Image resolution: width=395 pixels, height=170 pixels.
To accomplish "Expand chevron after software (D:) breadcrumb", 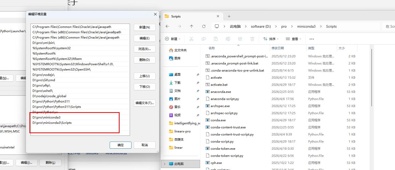I will pos(276,26).
